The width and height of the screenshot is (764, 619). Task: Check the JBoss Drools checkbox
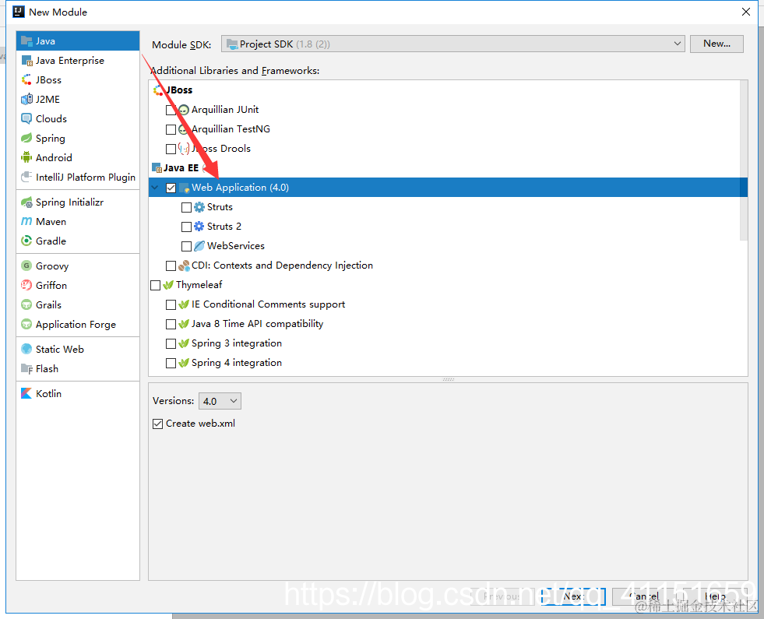171,149
